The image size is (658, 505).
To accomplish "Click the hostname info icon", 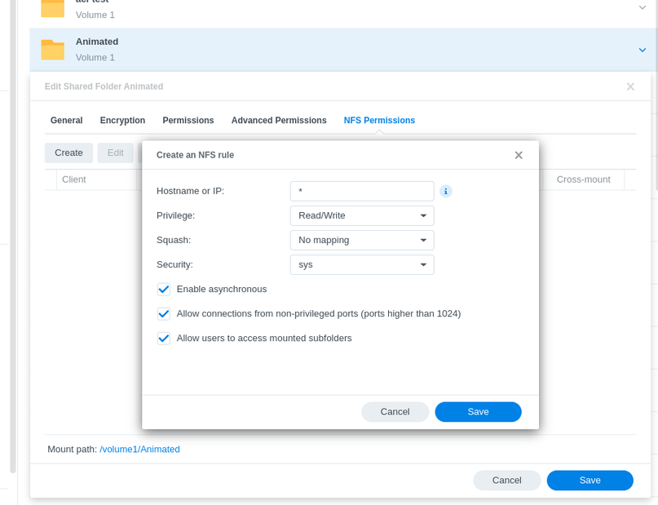I will point(446,192).
